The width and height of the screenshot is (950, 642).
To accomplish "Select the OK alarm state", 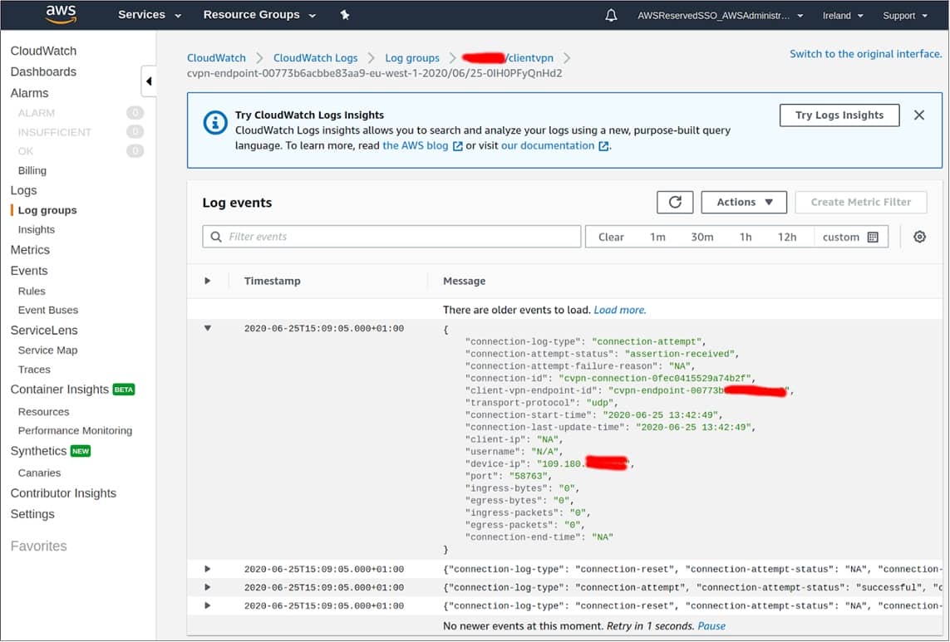I will (26, 151).
